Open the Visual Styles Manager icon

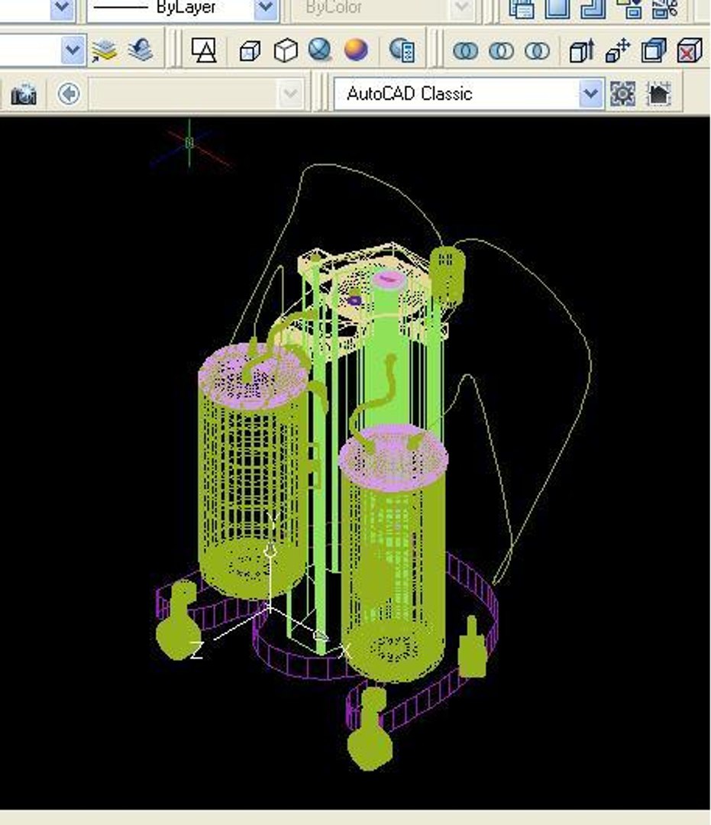[402, 50]
